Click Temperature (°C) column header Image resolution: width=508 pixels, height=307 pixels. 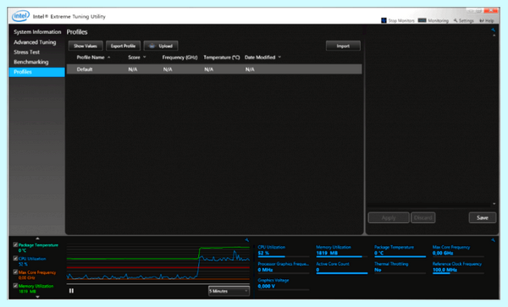(222, 58)
